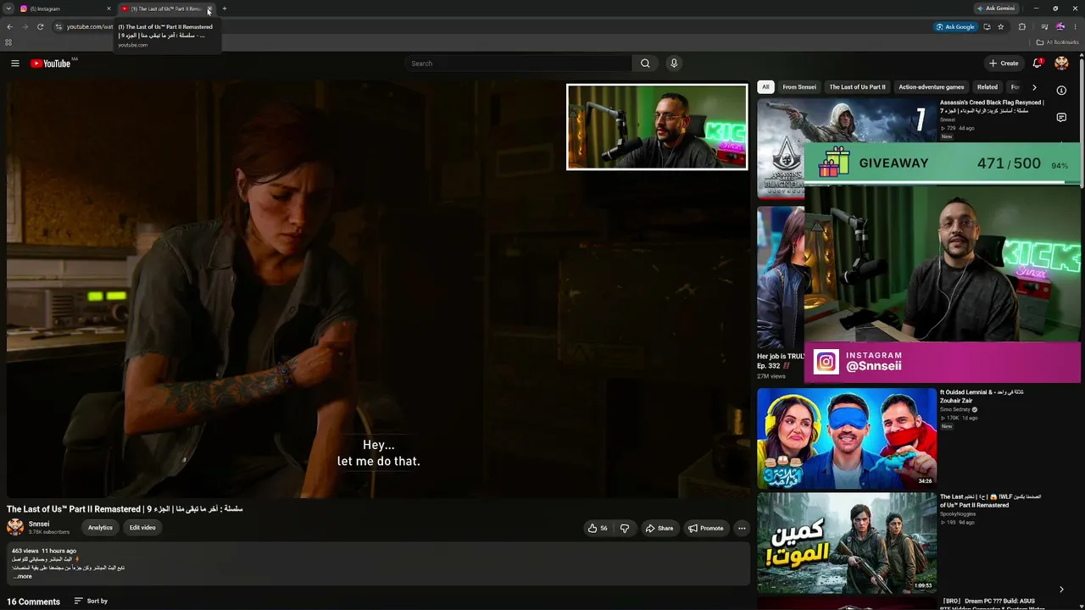Viewport: 1085px width, 610px height.
Task: Open the ft Ouidad Lemniai & Zouhair Zair video title
Action: (982, 396)
